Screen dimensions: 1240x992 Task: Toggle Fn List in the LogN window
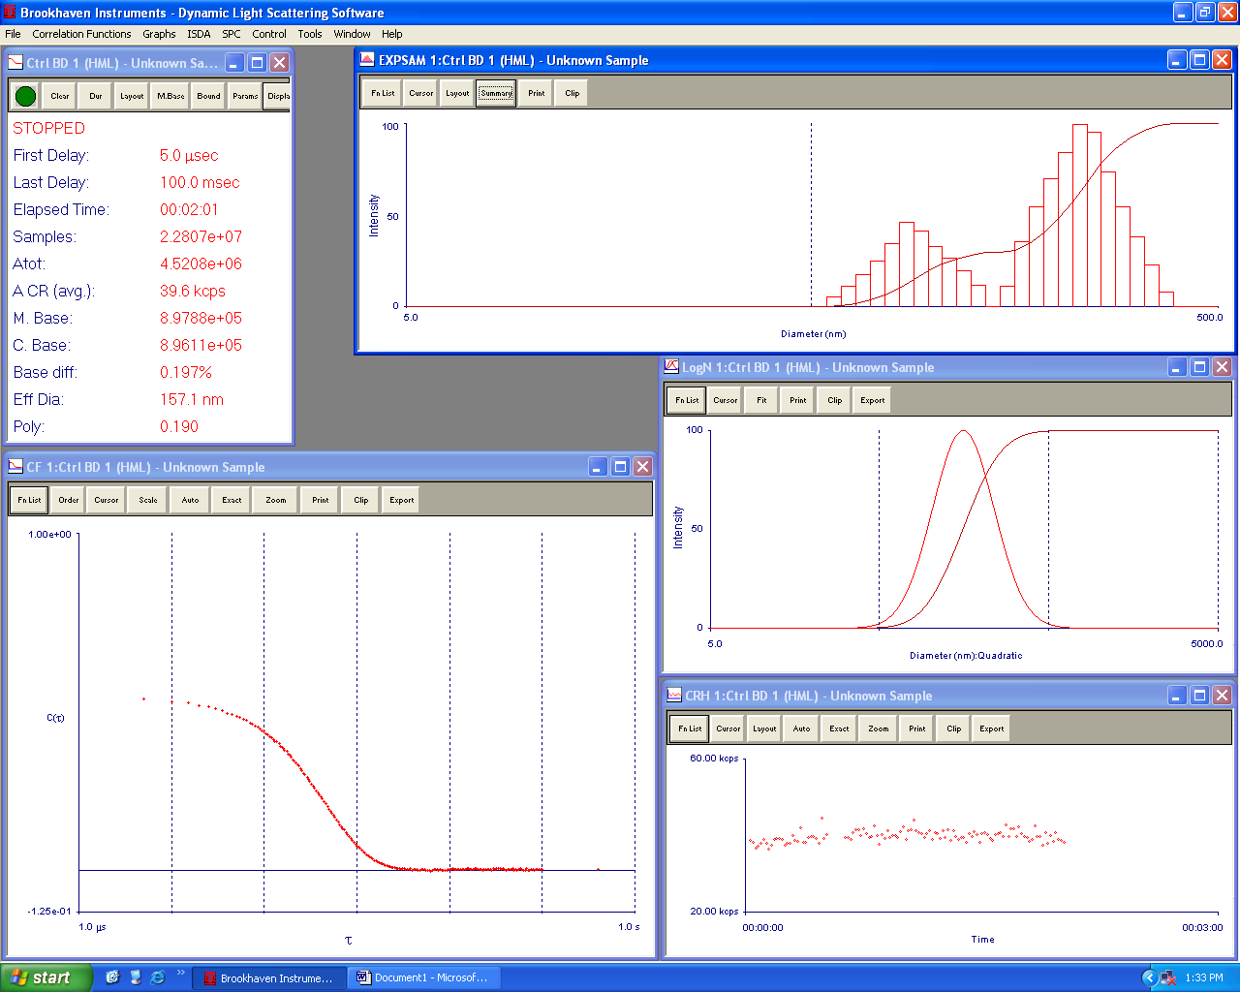pos(687,400)
